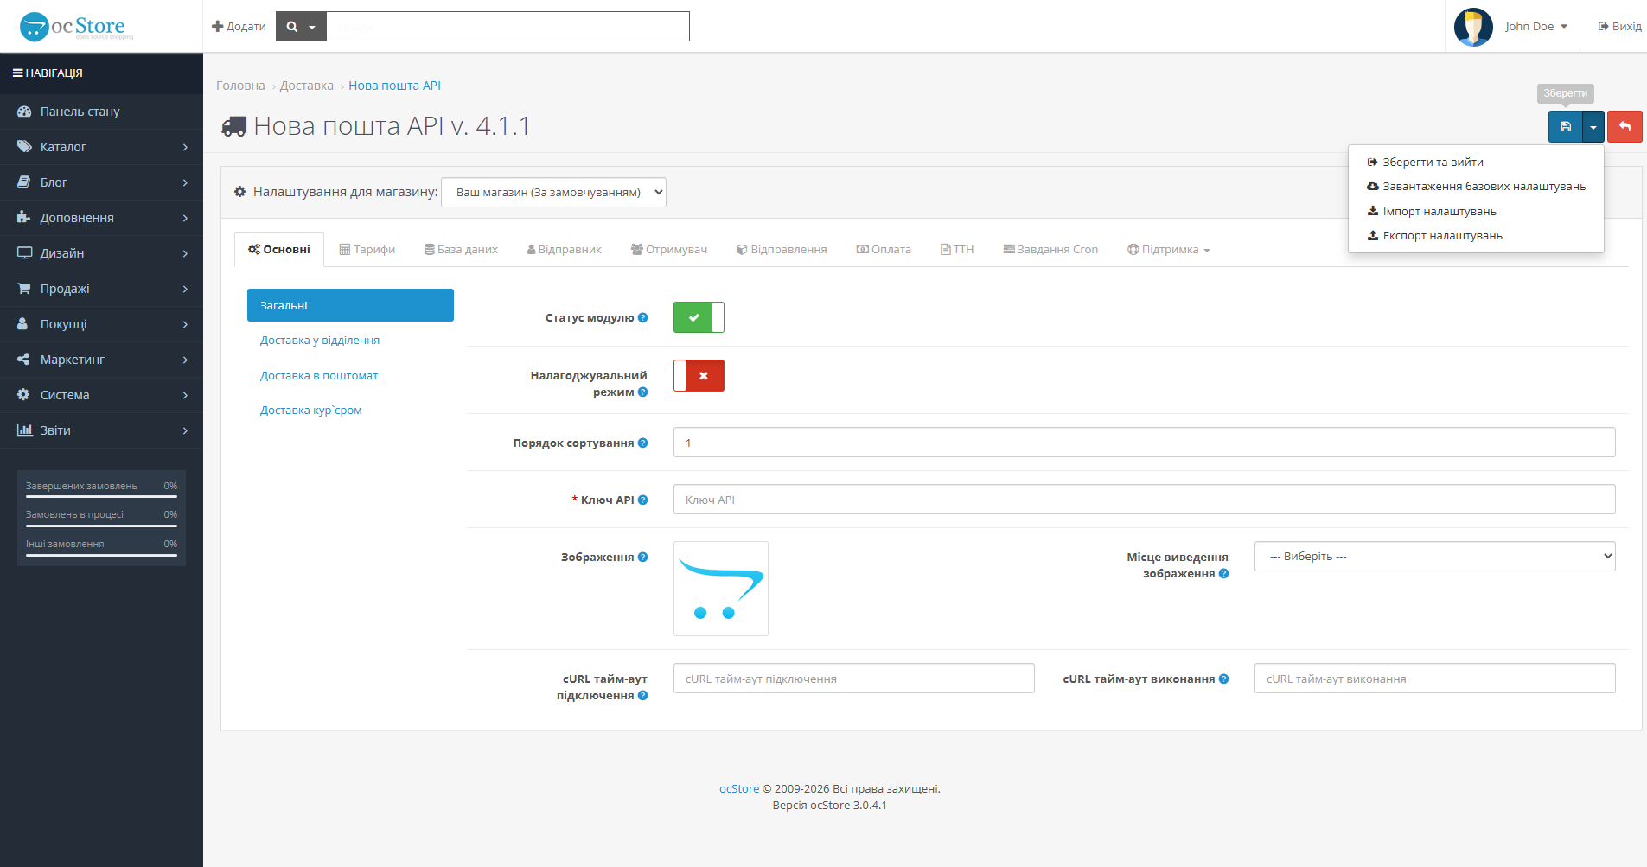Select Експорт налаштувань menu entry
The width and height of the screenshot is (1647, 867).
(1476, 236)
